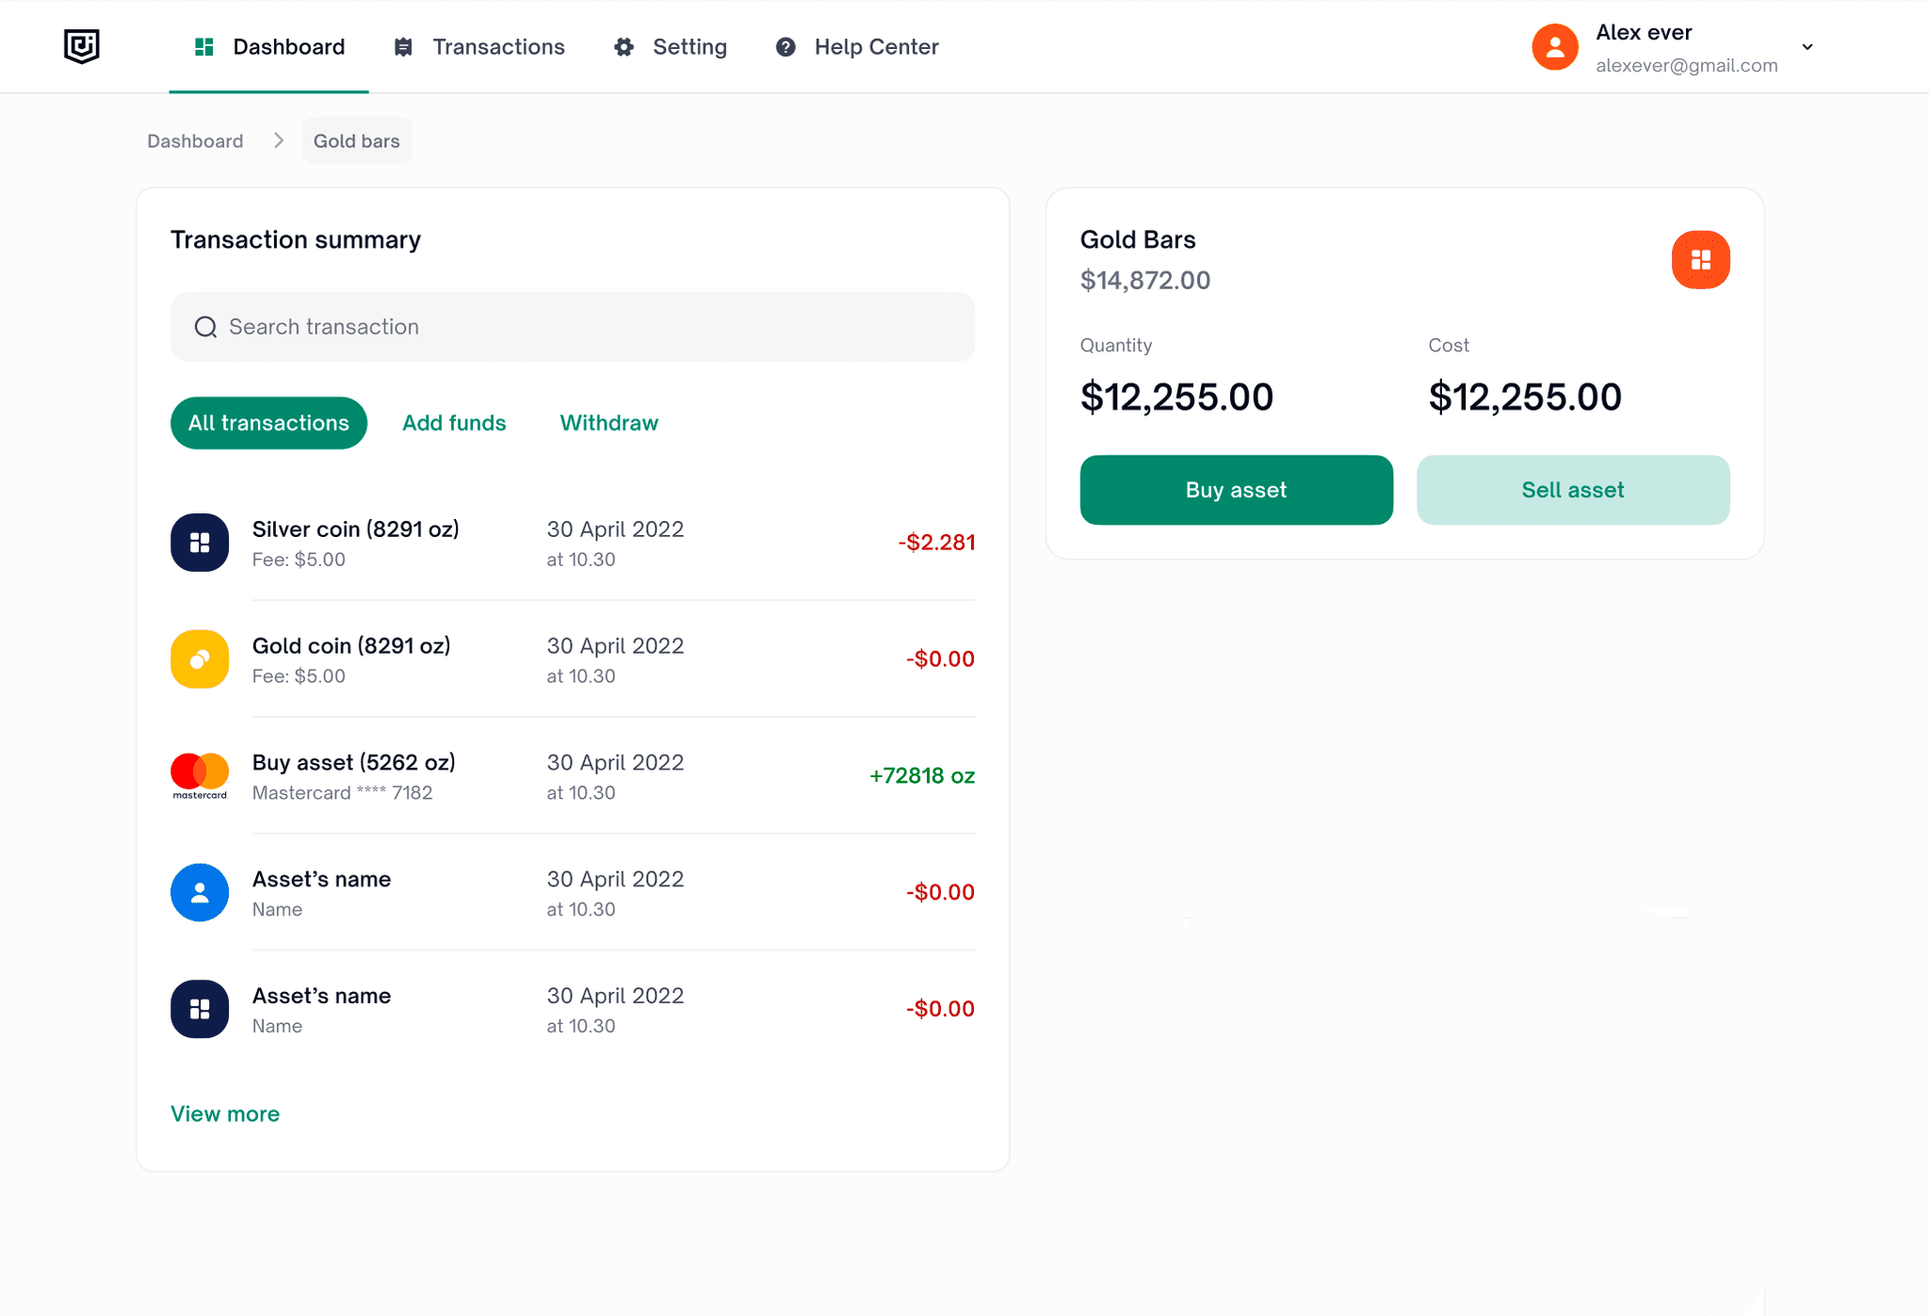This screenshot has width=1929, height=1316.
Task: Open the Gold bars breadcrumb item
Action: pos(356,140)
